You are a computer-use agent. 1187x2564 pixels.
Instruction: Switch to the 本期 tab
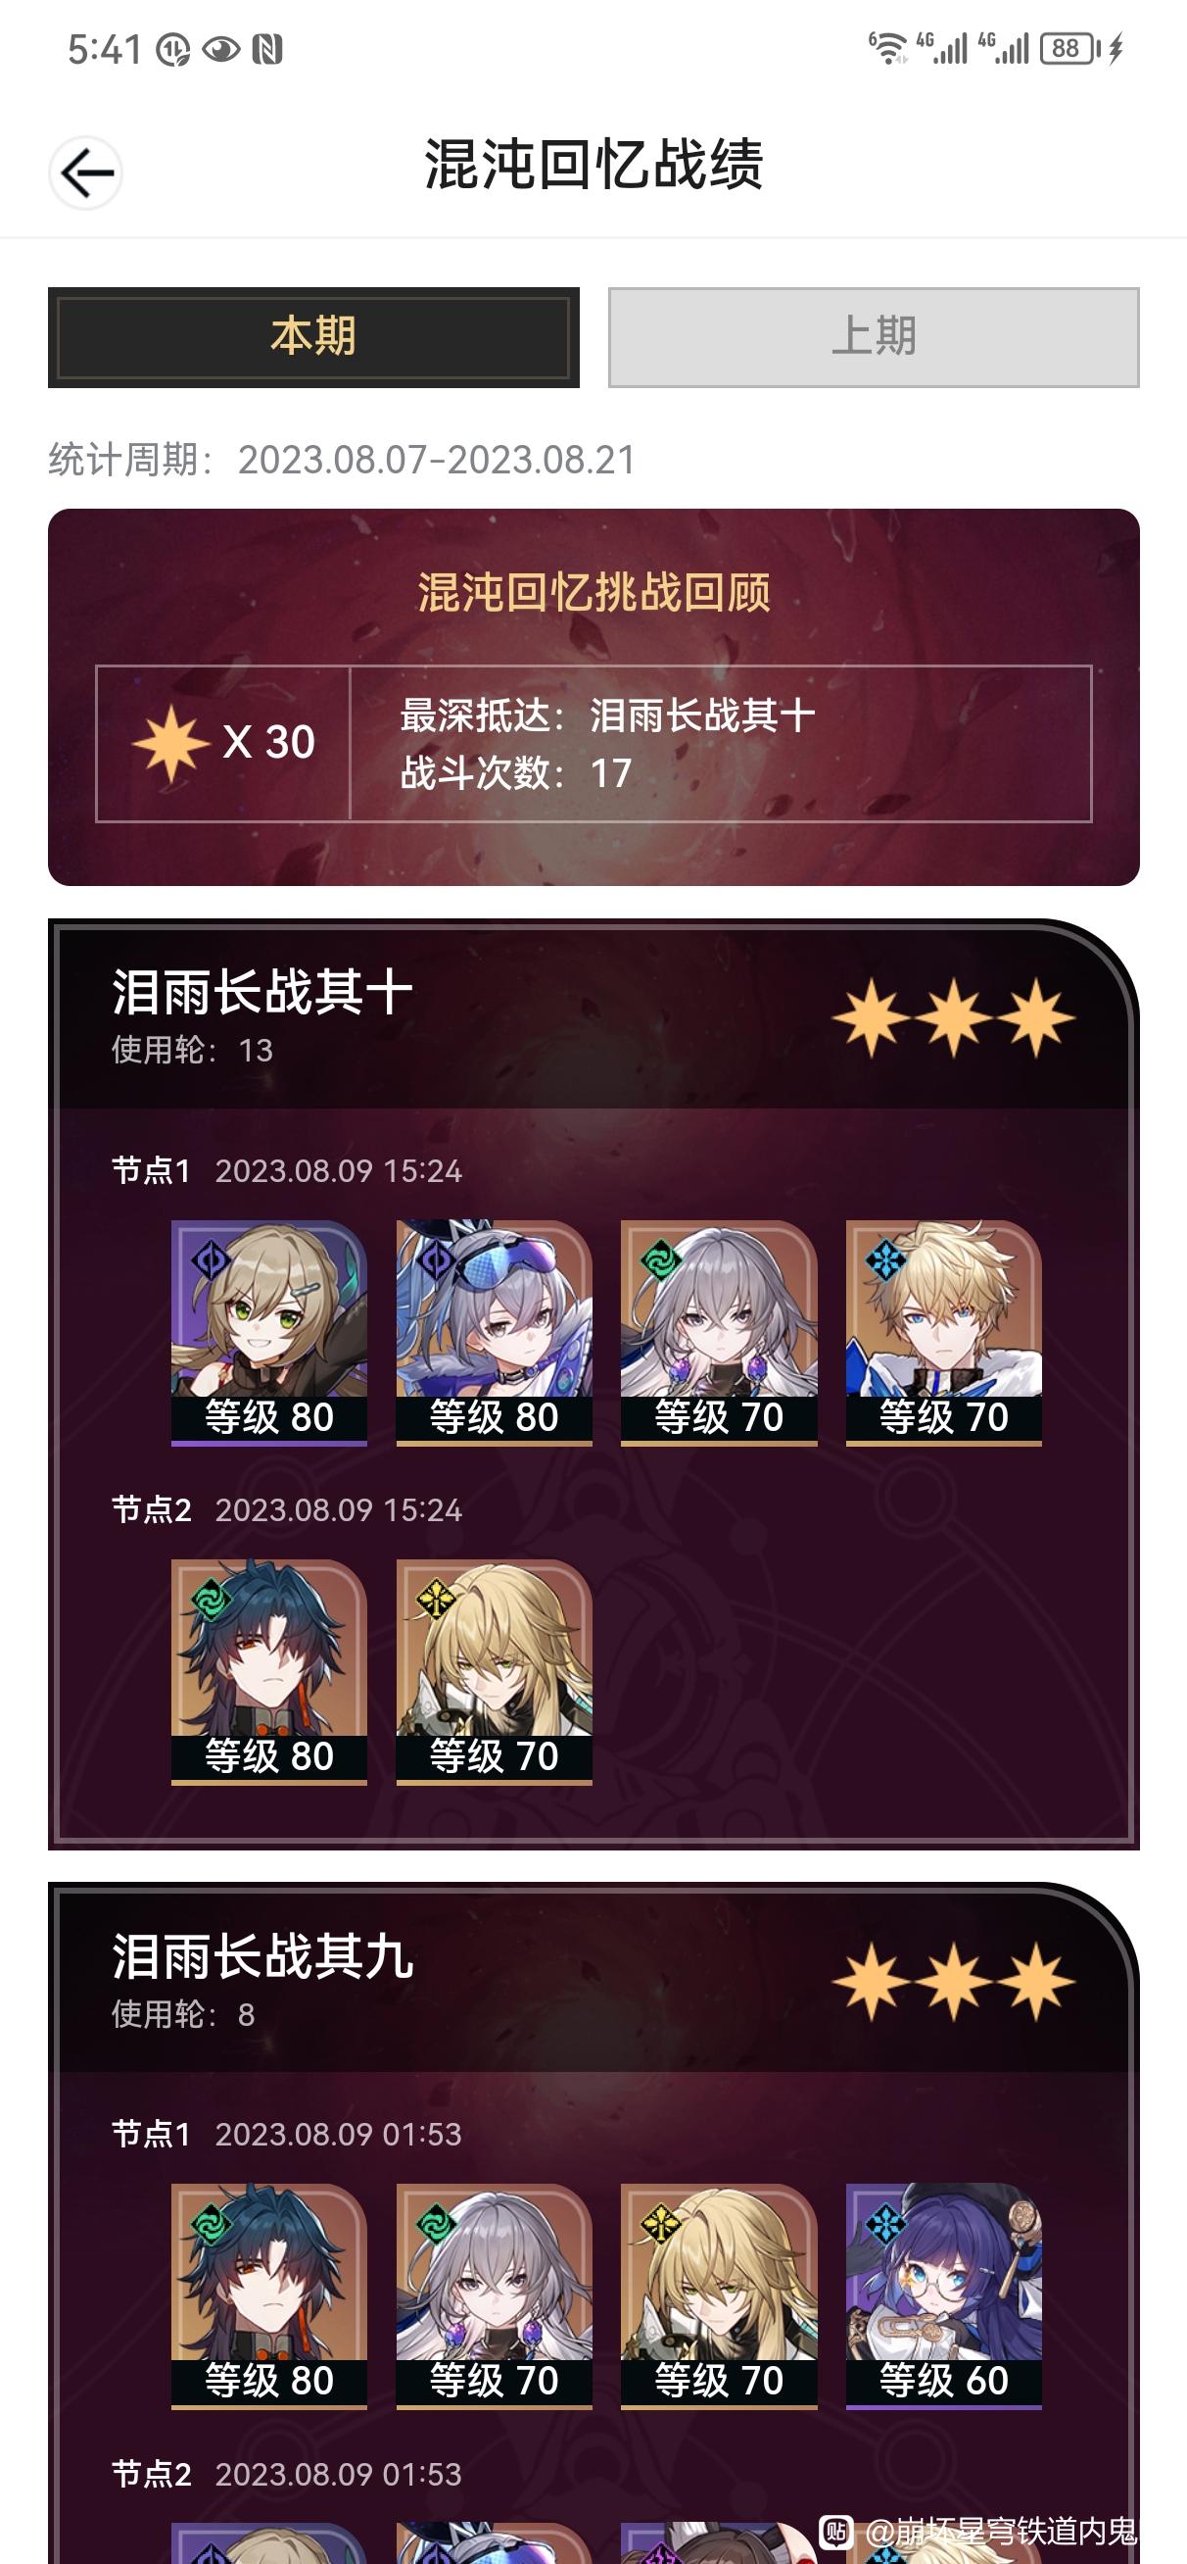tap(313, 337)
